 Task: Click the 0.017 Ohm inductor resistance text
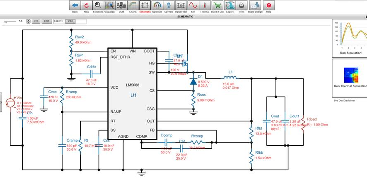click(231, 88)
